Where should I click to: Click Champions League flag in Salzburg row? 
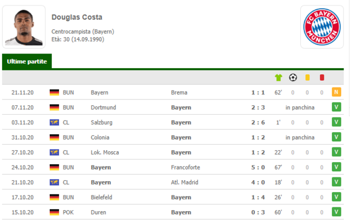[54, 122]
